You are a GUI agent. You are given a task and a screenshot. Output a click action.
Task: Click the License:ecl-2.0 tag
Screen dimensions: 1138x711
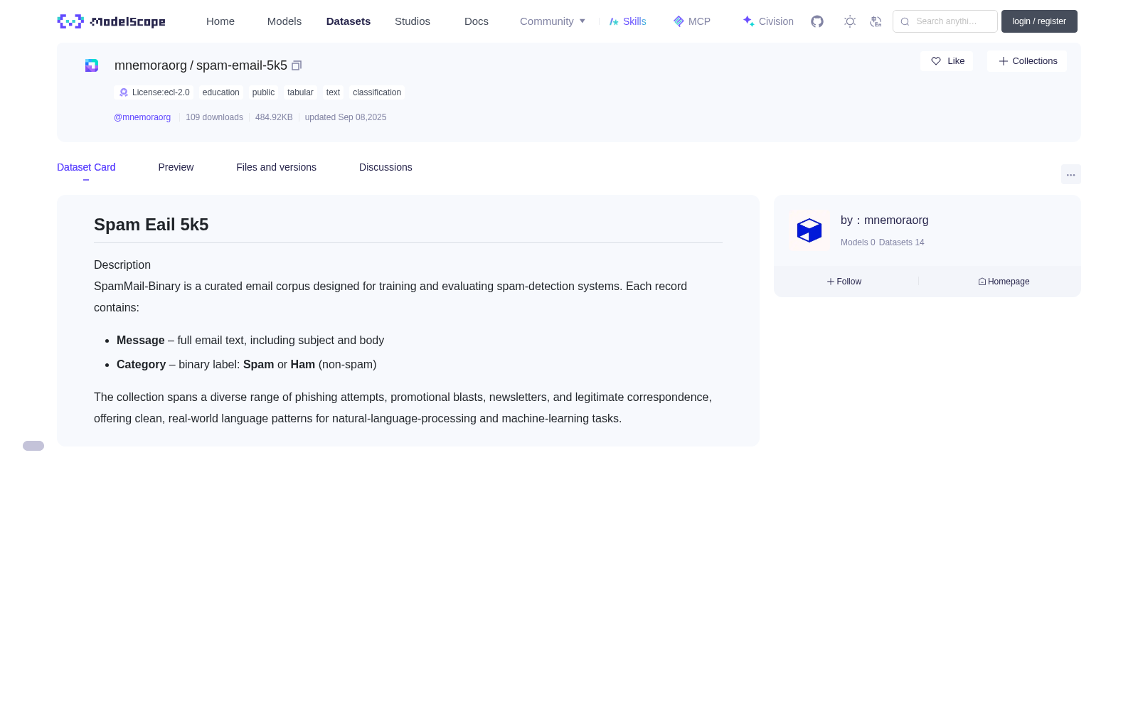point(154,92)
